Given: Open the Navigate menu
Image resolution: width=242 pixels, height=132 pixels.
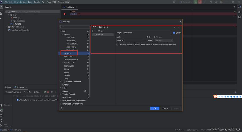Looking at the screenshot, I should pos(23,2).
